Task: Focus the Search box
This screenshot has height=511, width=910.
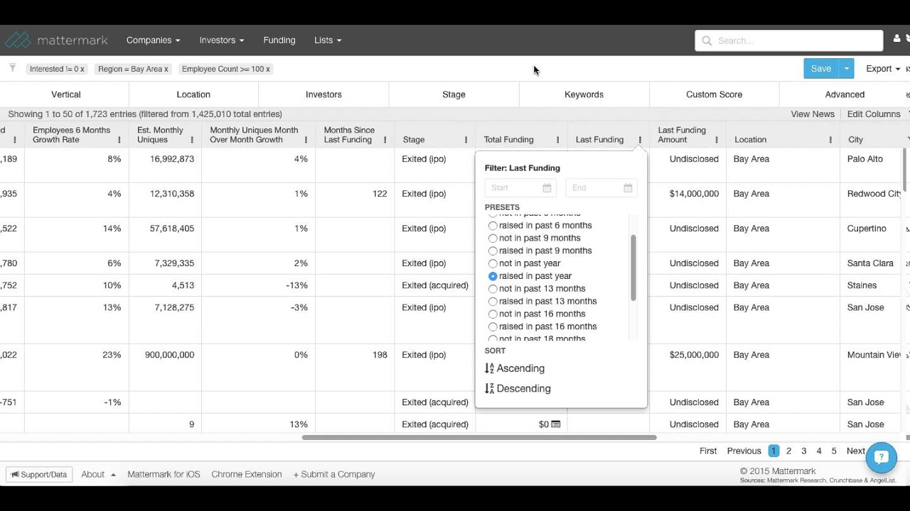Action: 789,40
